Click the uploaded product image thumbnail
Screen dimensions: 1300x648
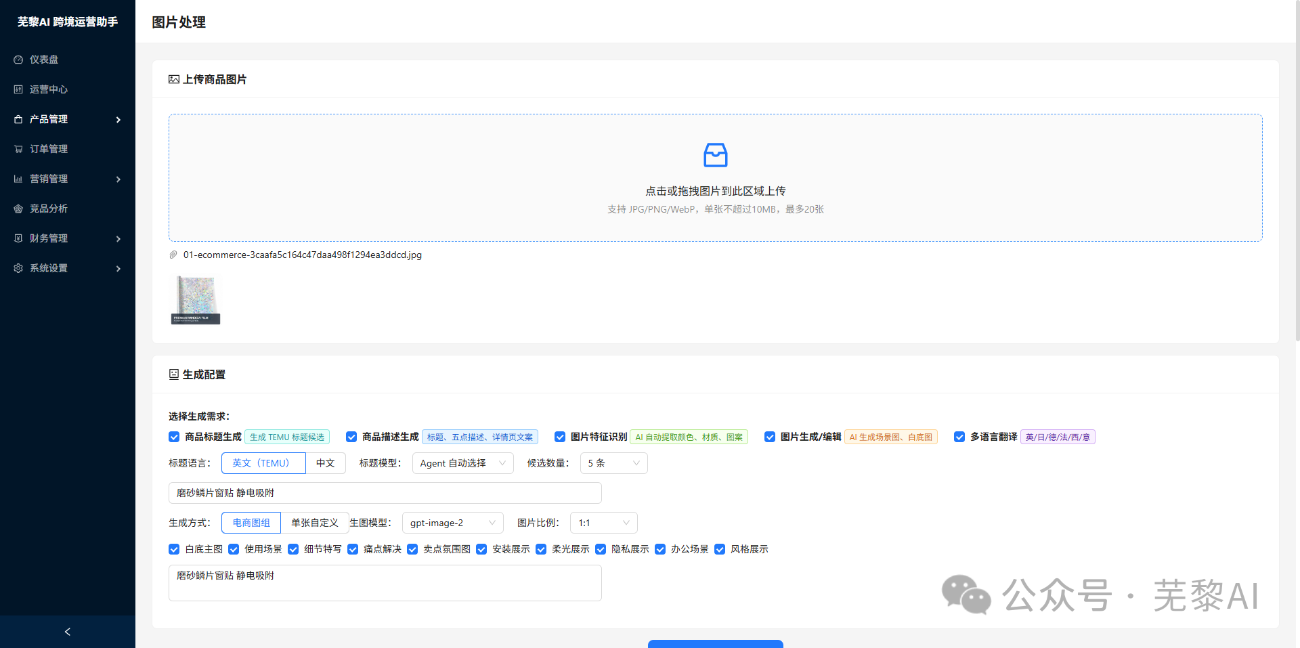pos(196,300)
